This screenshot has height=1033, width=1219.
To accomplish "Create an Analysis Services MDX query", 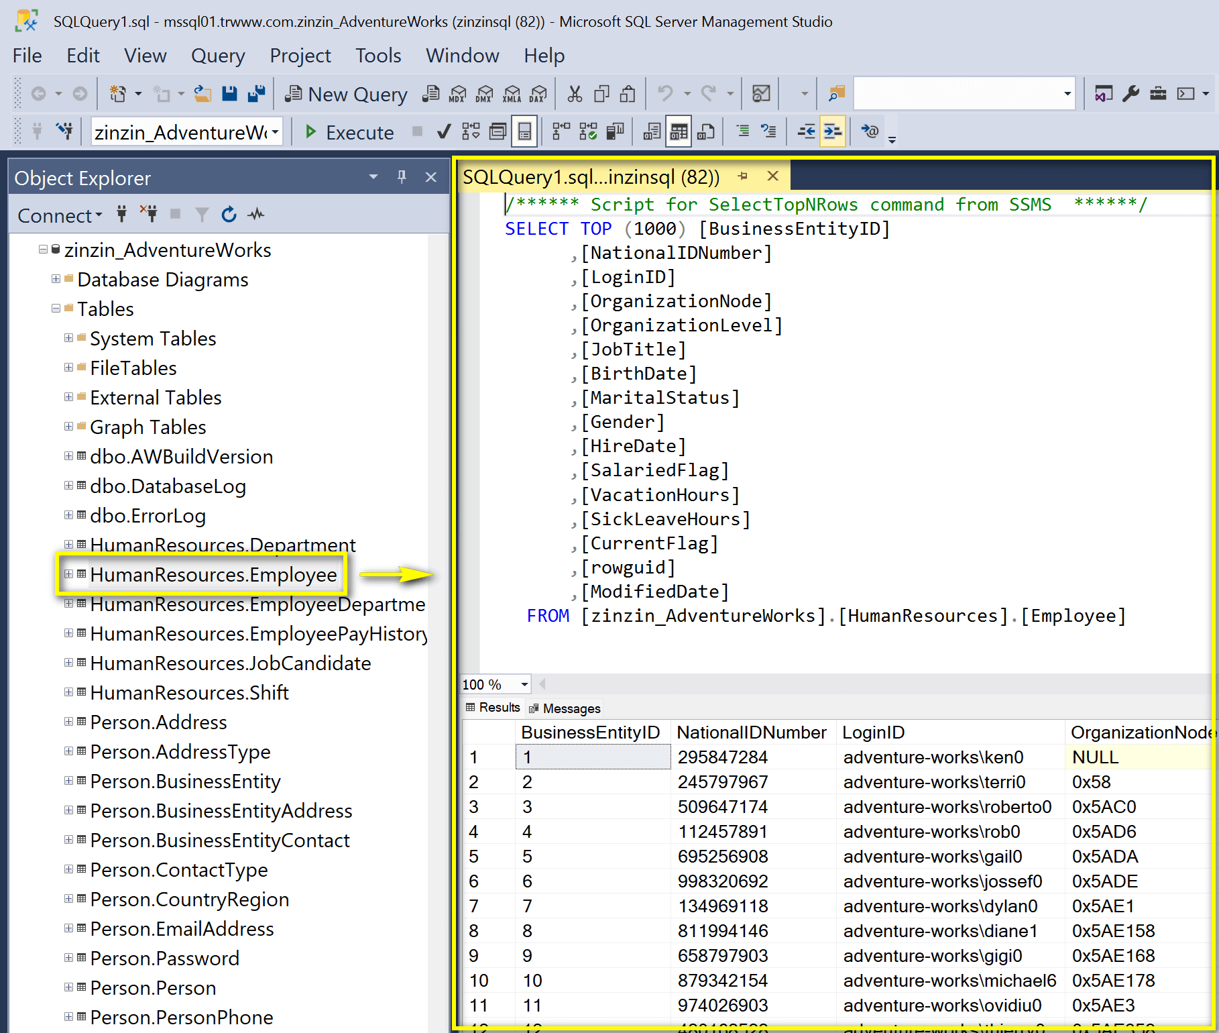I will pyautogui.click(x=457, y=94).
